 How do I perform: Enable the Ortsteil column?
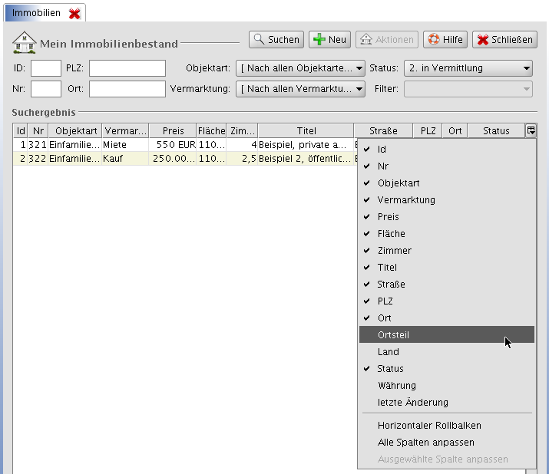click(393, 335)
